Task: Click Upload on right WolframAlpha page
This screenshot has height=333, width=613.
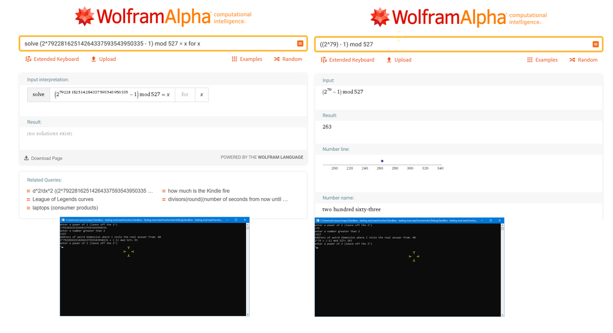Action: [x=398, y=60]
